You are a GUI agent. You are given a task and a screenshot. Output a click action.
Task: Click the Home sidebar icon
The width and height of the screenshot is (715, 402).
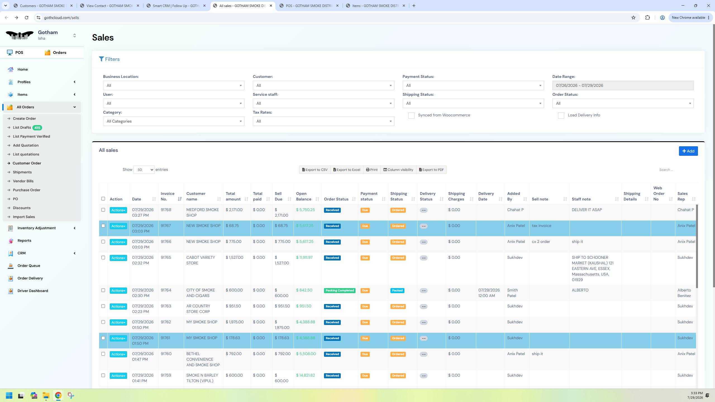pyautogui.click(x=11, y=70)
